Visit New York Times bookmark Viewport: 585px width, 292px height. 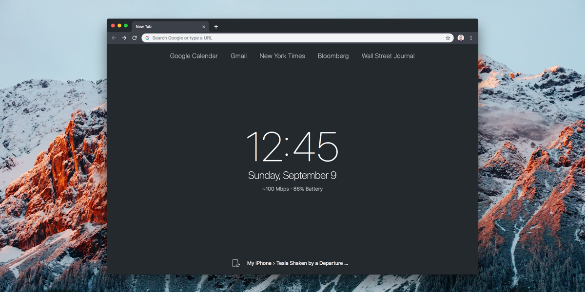pos(282,55)
